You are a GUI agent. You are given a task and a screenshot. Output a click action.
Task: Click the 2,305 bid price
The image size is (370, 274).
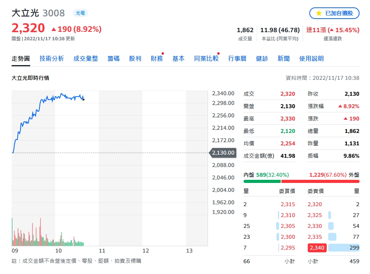coord(288,226)
